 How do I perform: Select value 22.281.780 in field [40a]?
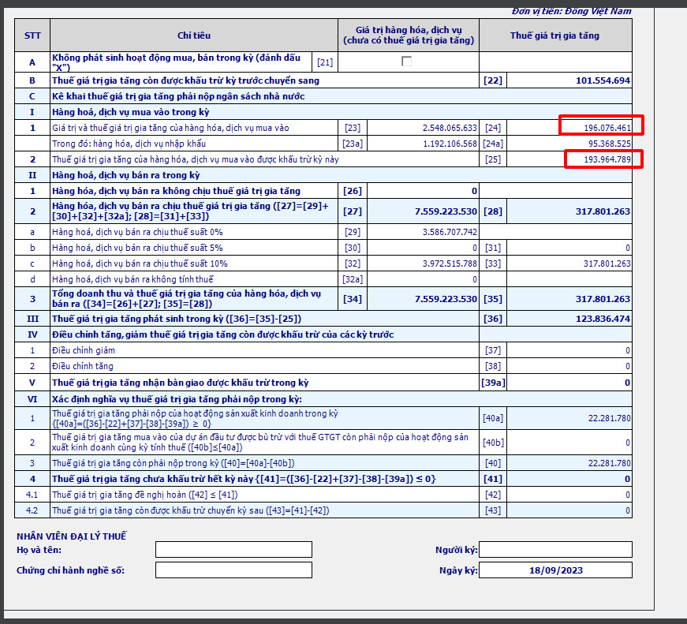tap(609, 418)
